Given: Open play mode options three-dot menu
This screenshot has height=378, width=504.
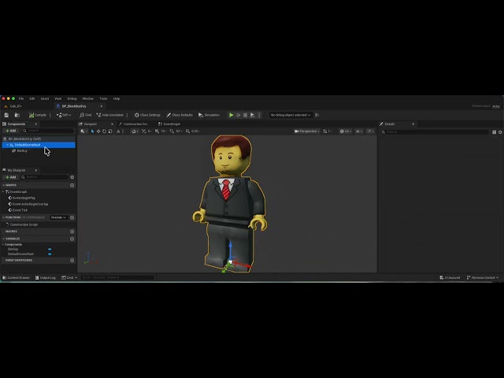Looking at the screenshot, I should click(259, 115).
